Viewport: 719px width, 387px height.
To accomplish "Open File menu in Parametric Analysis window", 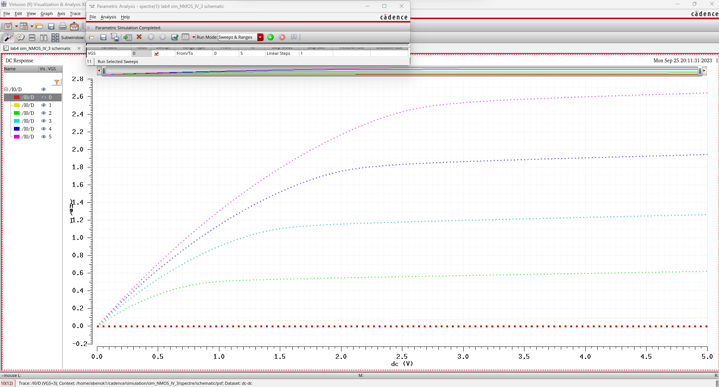I will pyautogui.click(x=93, y=17).
